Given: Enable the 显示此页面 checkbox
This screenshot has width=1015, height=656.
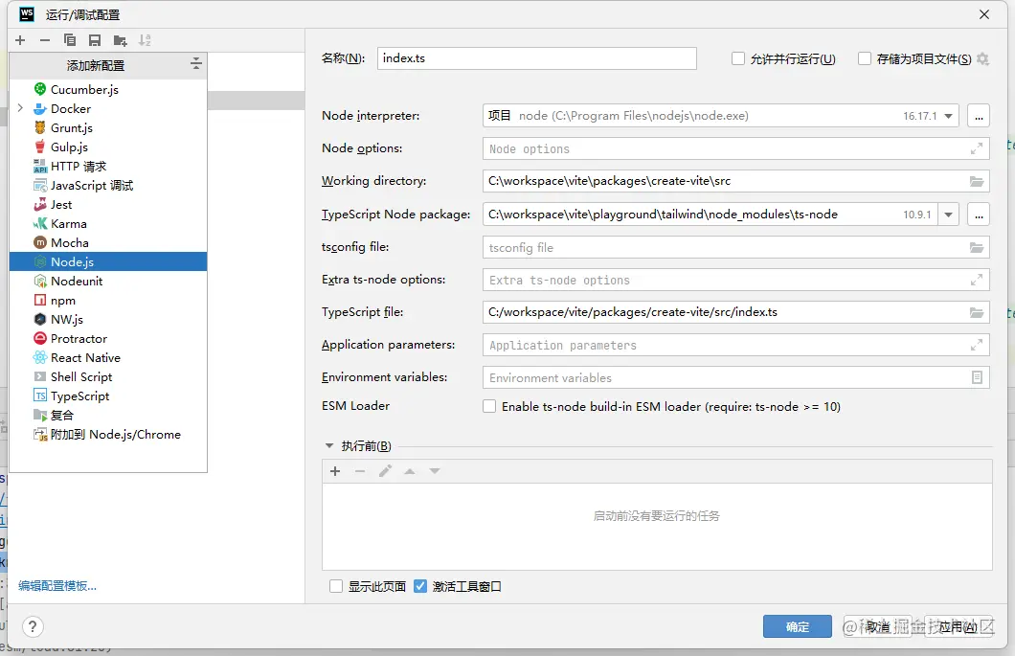Looking at the screenshot, I should point(336,586).
